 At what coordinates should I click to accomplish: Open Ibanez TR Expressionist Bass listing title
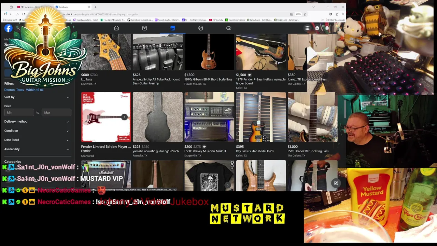(x=307, y=79)
